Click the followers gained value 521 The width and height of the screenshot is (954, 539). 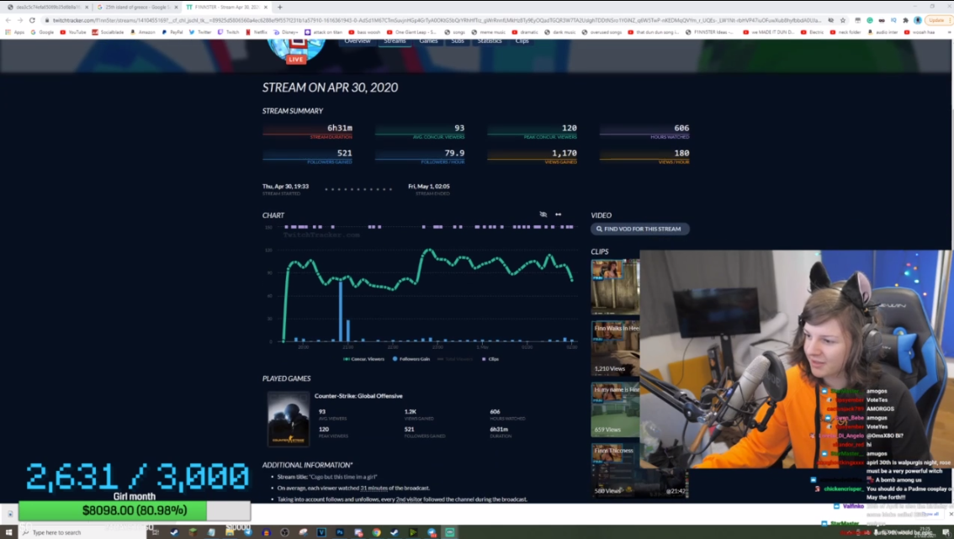pyautogui.click(x=344, y=153)
